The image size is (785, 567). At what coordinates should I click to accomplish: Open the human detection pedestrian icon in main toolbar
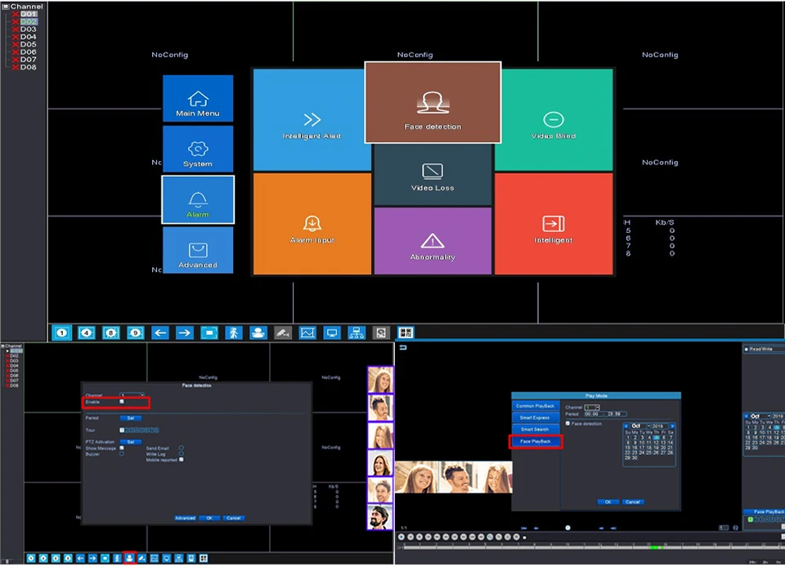click(233, 333)
